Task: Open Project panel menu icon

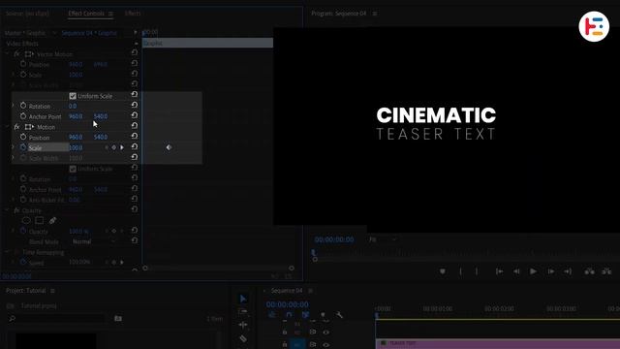Action: click(52, 291)
